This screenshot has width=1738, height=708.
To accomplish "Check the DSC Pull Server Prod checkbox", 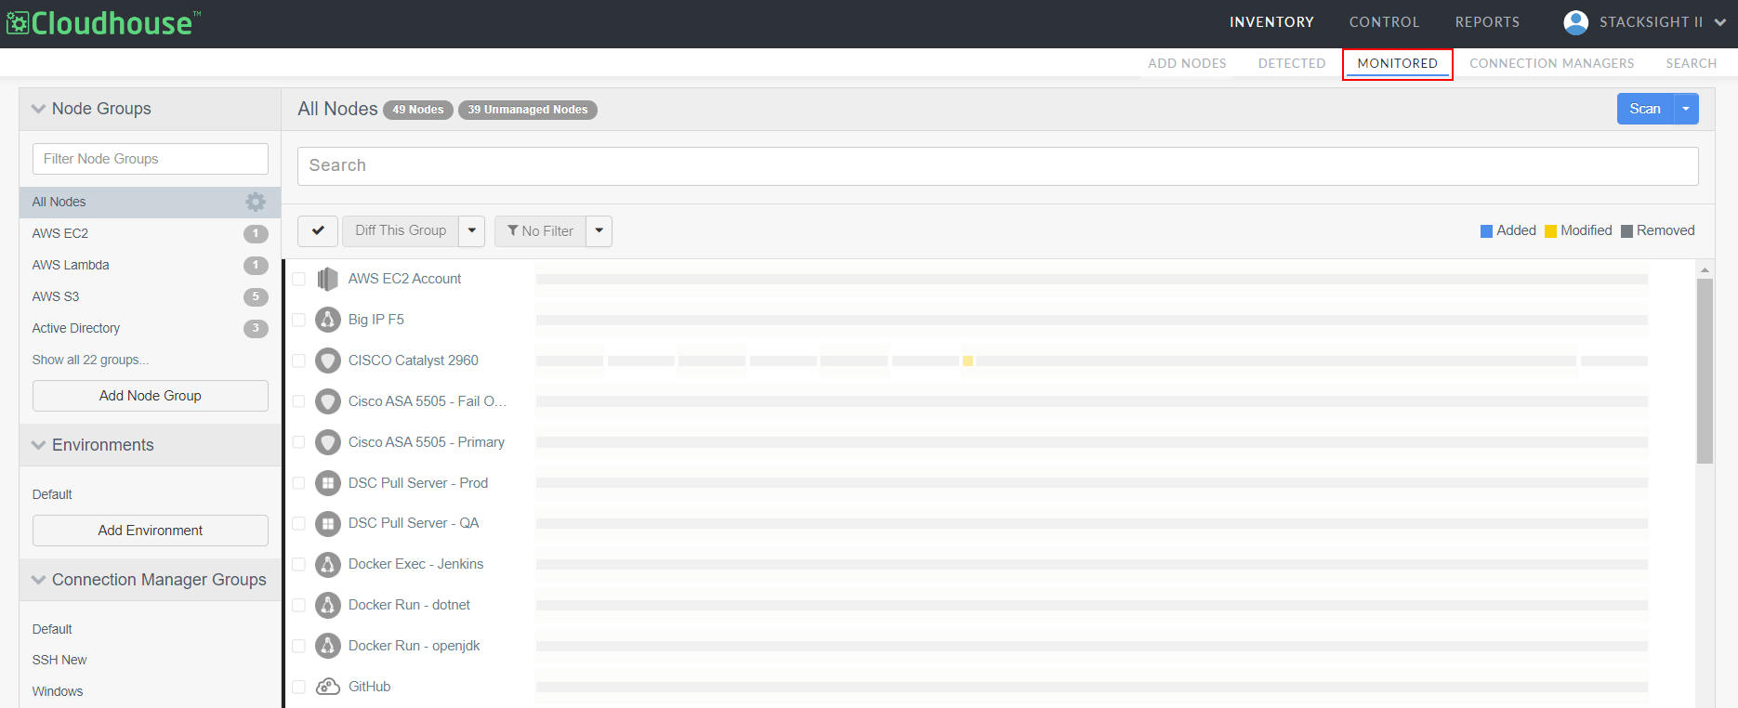I will coord(298,483).
